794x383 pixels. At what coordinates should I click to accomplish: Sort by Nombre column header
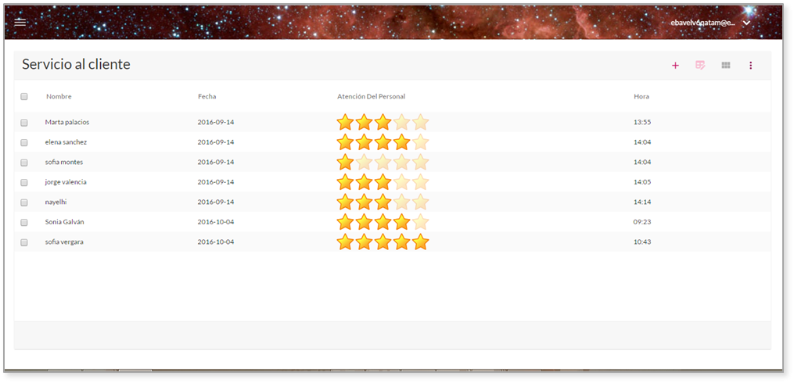tap(59, 97)
